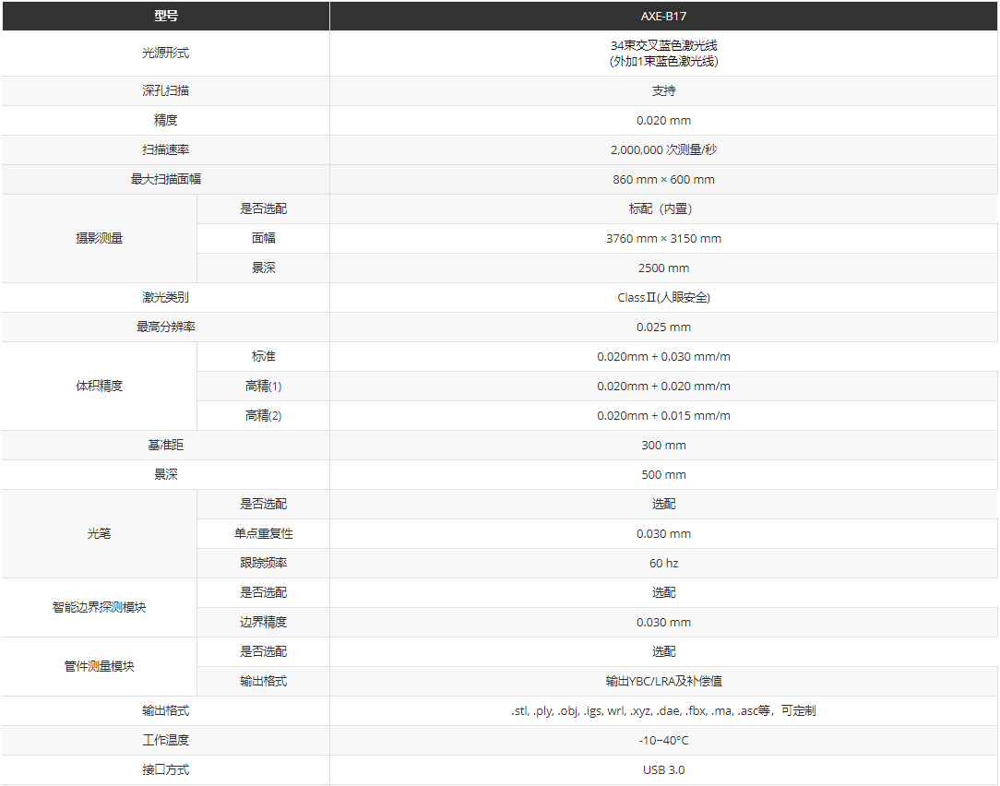
Task: Click the USB 3.0 interface value
Action: pos(663,769)
